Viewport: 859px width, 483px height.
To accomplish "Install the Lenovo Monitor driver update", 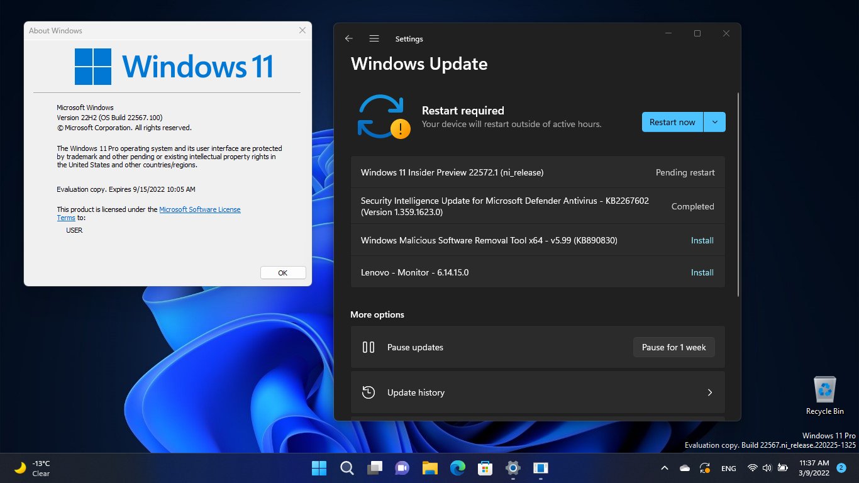I will click(702, 272).
